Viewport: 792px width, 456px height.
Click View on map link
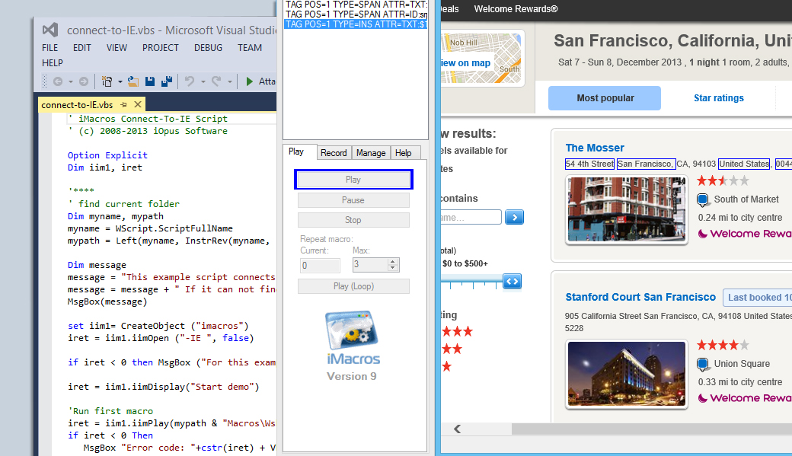466,63
